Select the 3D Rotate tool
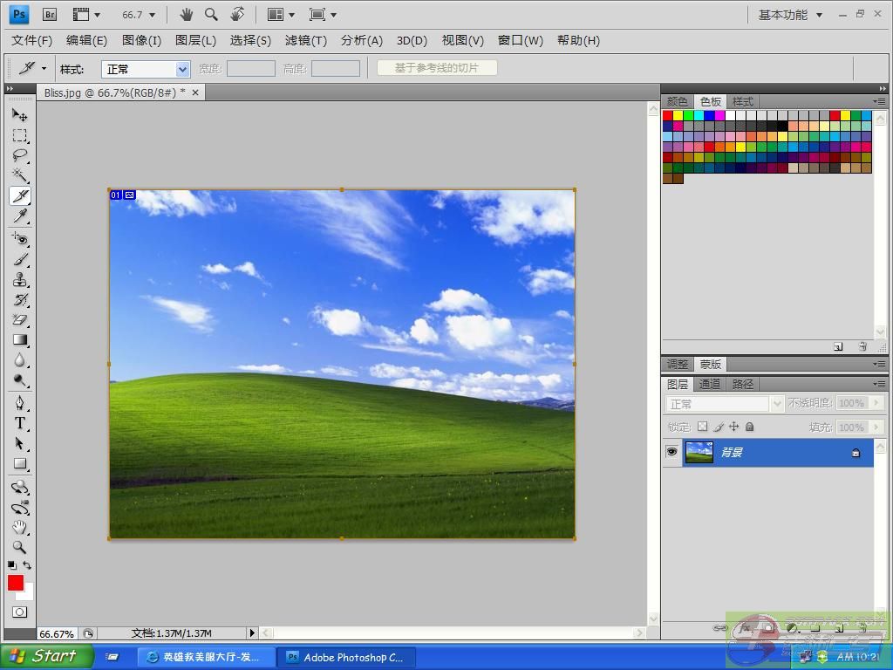This screenshot has height=670, width=893. [20, 487]
